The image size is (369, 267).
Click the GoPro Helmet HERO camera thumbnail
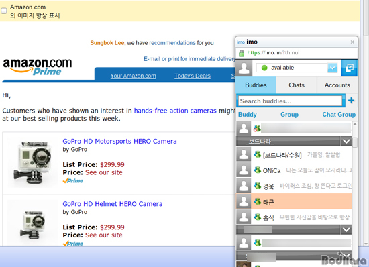coord(32,223)
